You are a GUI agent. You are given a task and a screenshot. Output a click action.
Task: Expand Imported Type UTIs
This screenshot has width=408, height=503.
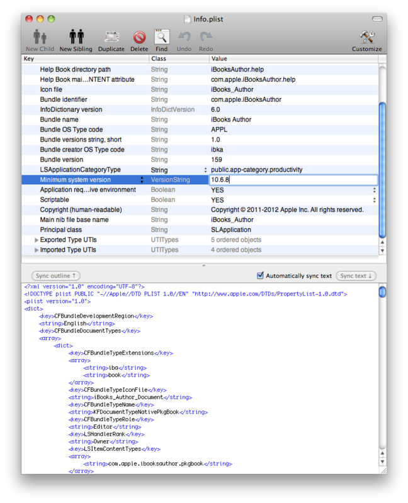[37, 250]
